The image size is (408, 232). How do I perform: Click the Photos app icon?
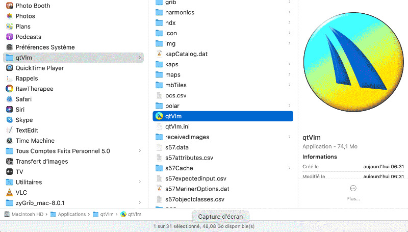point(9,16)
